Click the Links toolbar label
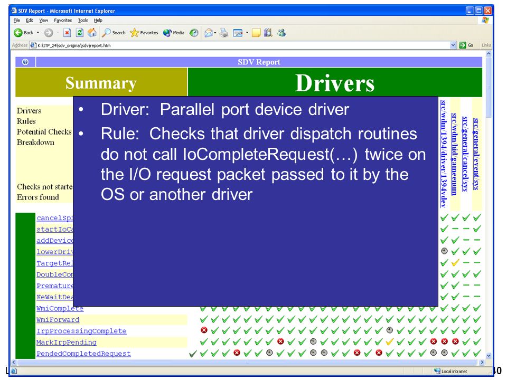This screenshot has width=507, height=380. click(x=486, y=45)
